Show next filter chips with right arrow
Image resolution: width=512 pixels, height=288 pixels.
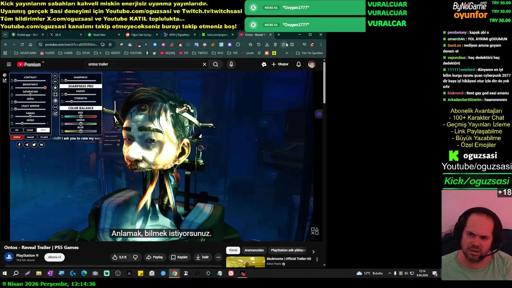[x=313, y=252]
